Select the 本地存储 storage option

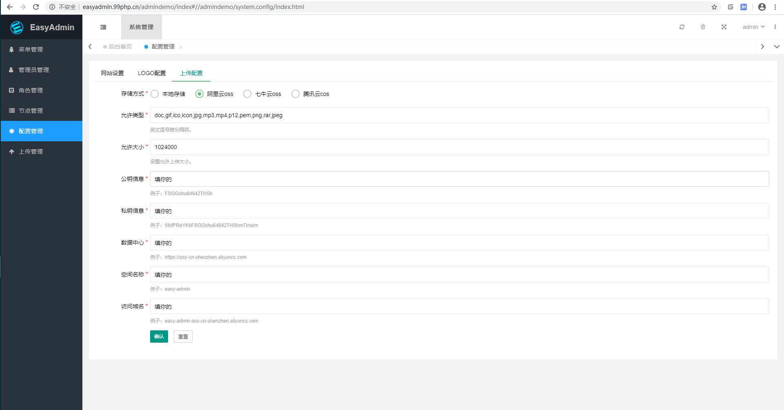155,94
